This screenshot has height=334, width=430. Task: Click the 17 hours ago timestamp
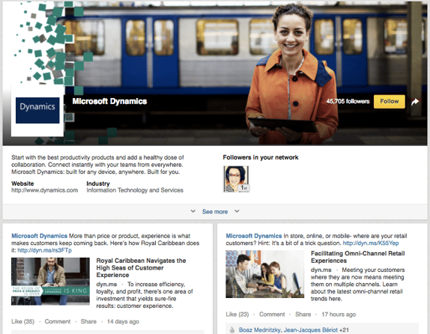(339, 315)
